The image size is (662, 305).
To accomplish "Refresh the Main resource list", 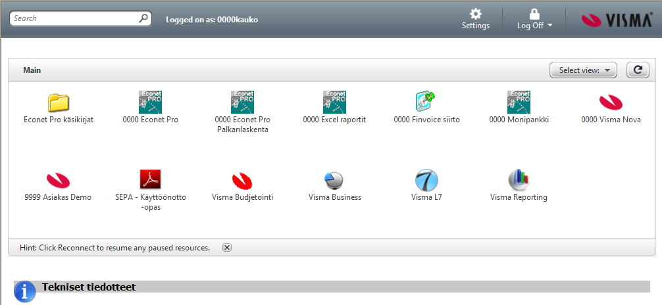I will tap(638, 70).
